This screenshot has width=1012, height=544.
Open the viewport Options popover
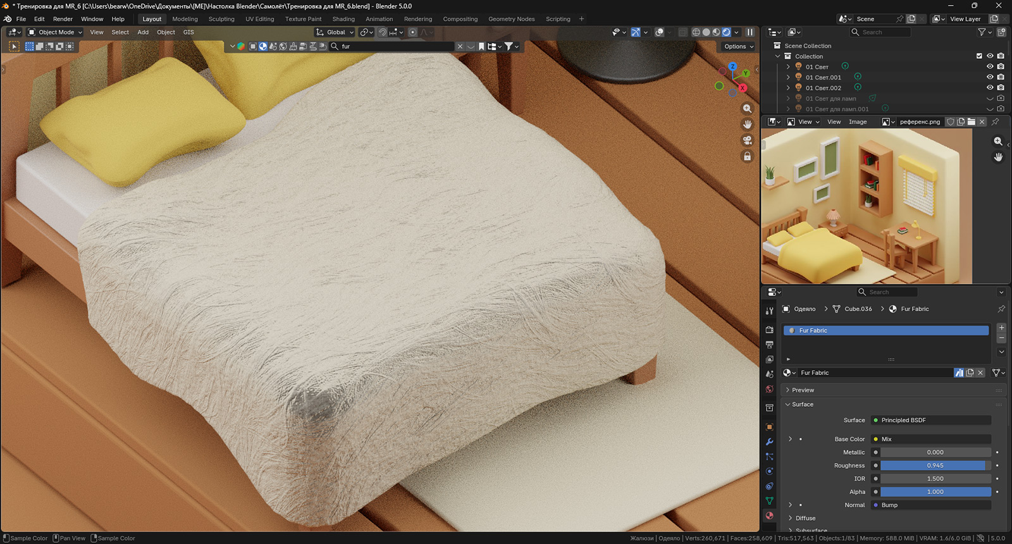pyautogui.click(x=738, y=46)
